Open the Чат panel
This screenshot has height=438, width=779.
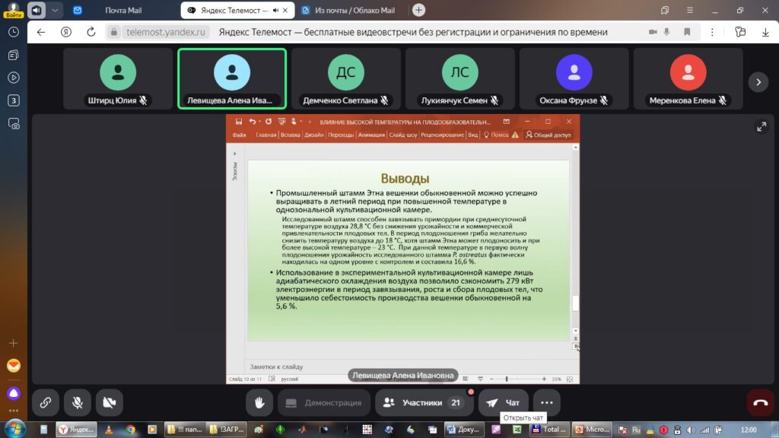pyautogui.click(x=503, y=402)
